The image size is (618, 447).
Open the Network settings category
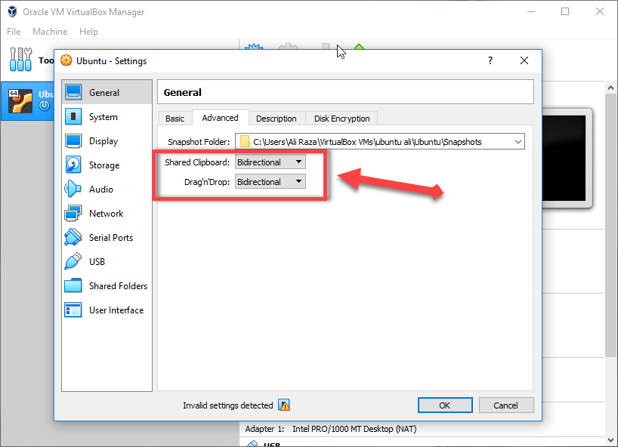click(106, 214)
